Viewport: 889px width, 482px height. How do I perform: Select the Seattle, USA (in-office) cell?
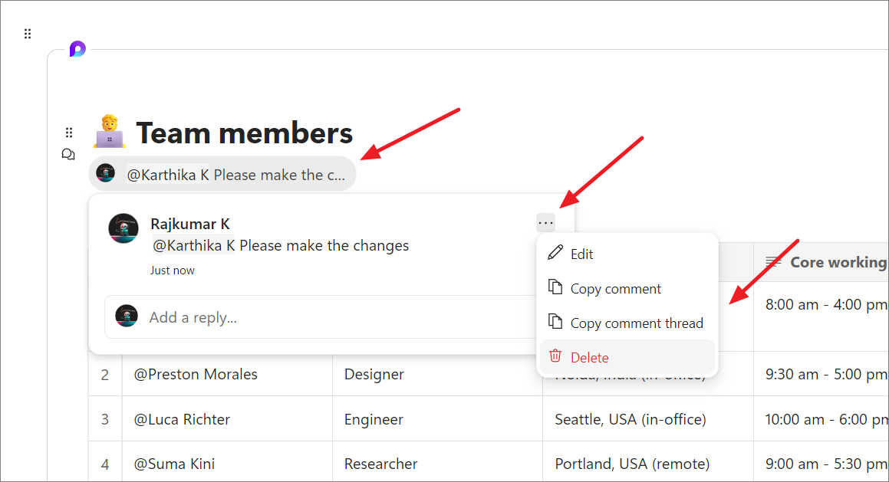tap(630, 420)
